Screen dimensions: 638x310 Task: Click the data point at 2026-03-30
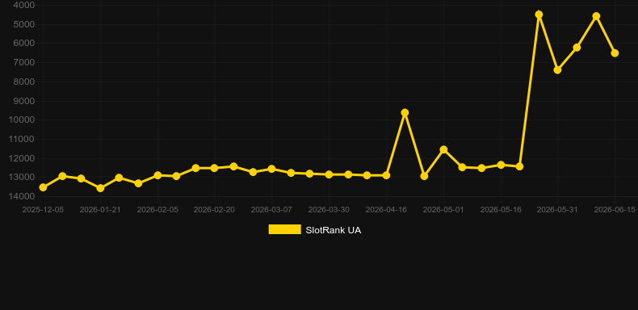pyautogui.click(x=329, y=174)
